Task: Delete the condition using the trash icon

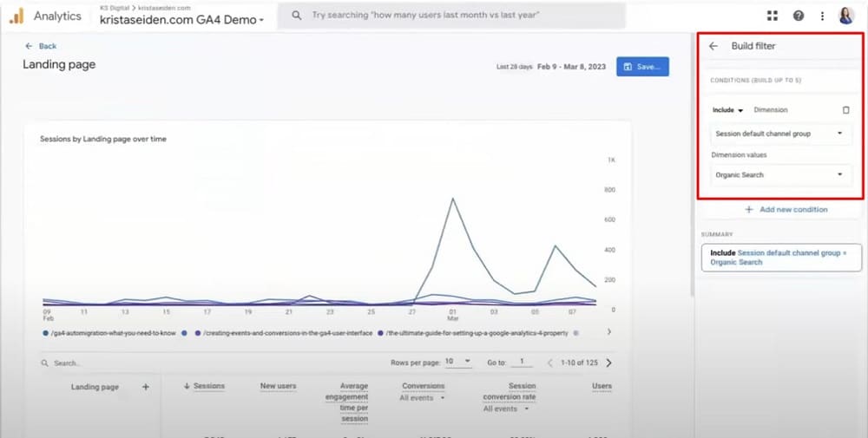Action: click(846, 110)
